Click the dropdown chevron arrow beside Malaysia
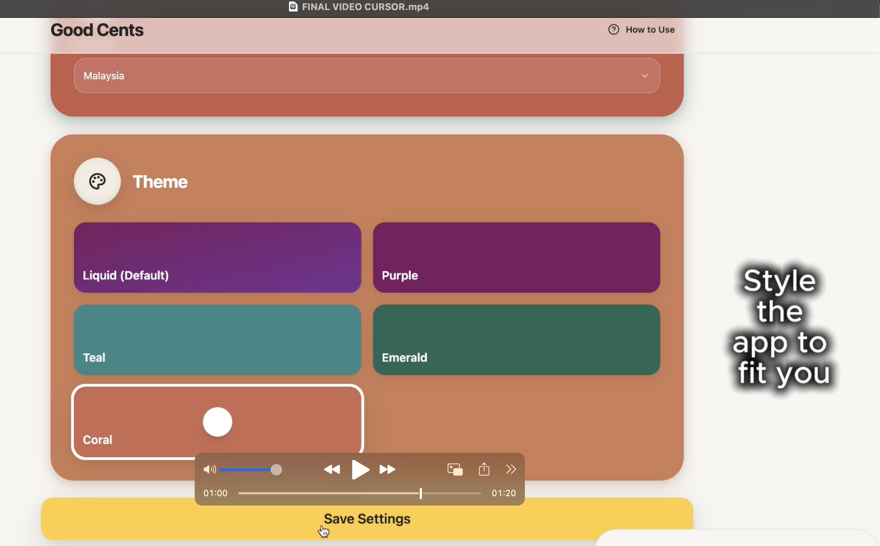This screenshot has height=546, width=880. coord(645,76)
